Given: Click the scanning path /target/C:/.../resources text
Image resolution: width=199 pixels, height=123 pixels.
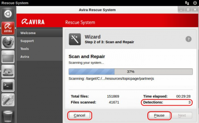Looking at the screenshot, I should [111, 79].
